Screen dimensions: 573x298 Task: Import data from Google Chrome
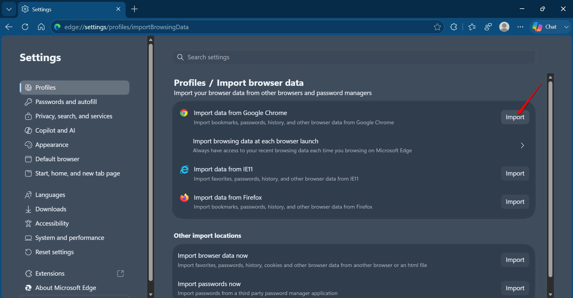coord(515,117)
